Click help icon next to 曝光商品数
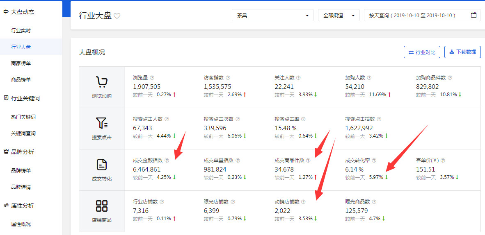This screenshot has height=235, width=485. point(374,202)
